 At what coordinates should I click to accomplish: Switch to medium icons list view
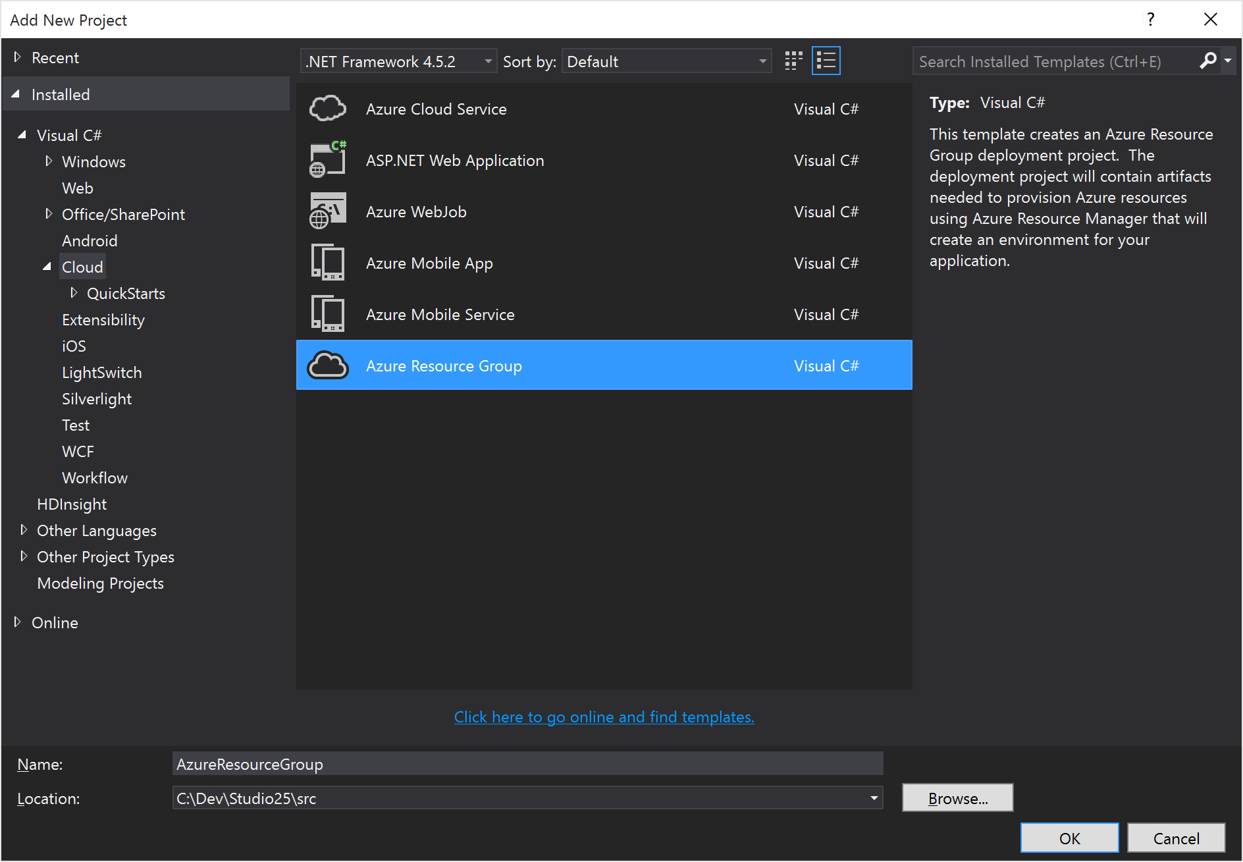826,61
